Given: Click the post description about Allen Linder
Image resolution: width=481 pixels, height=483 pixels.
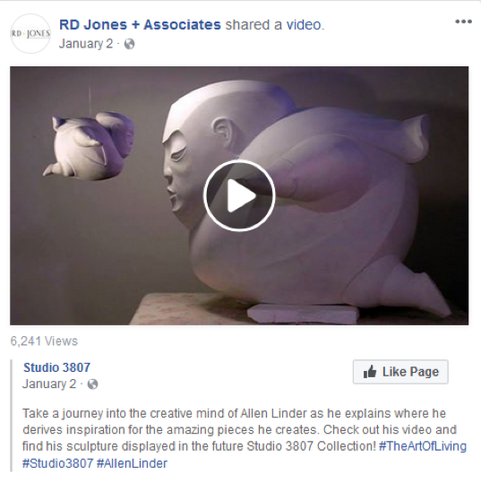Looking at the screenshot, I should click(245, 438).
